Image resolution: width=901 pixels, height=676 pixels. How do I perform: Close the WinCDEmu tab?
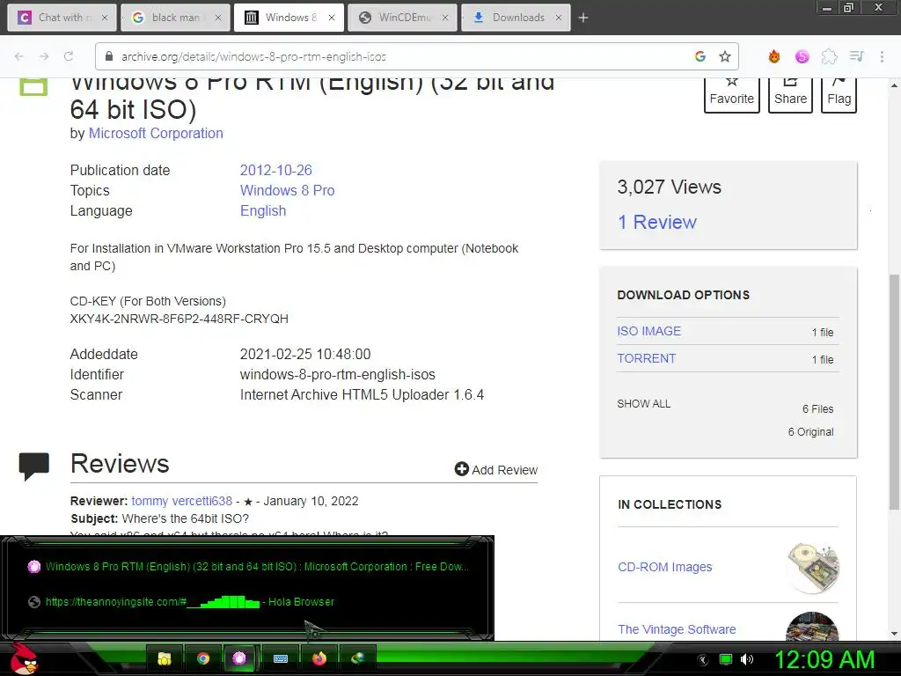[x=444, y=18]
